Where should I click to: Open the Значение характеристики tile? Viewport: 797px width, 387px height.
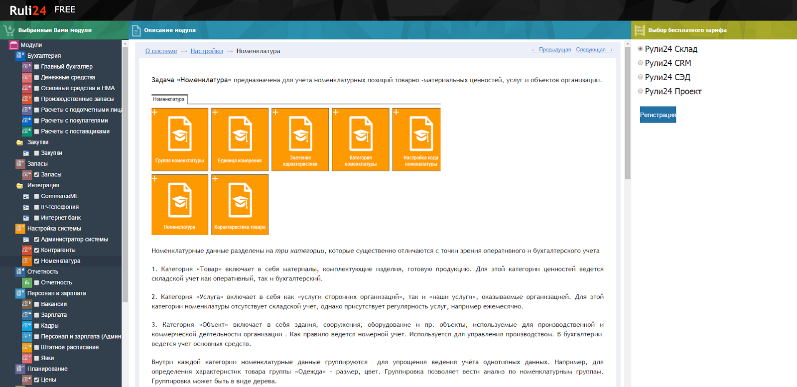pos(300,139)
